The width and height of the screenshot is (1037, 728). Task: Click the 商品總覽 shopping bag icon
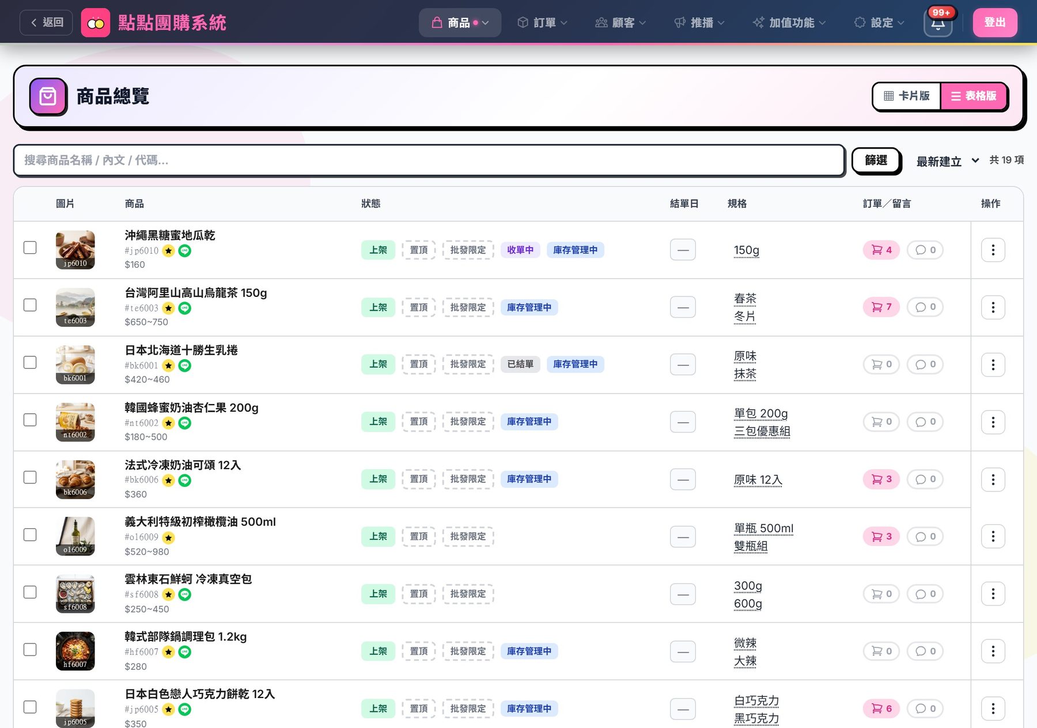(48, 97)
